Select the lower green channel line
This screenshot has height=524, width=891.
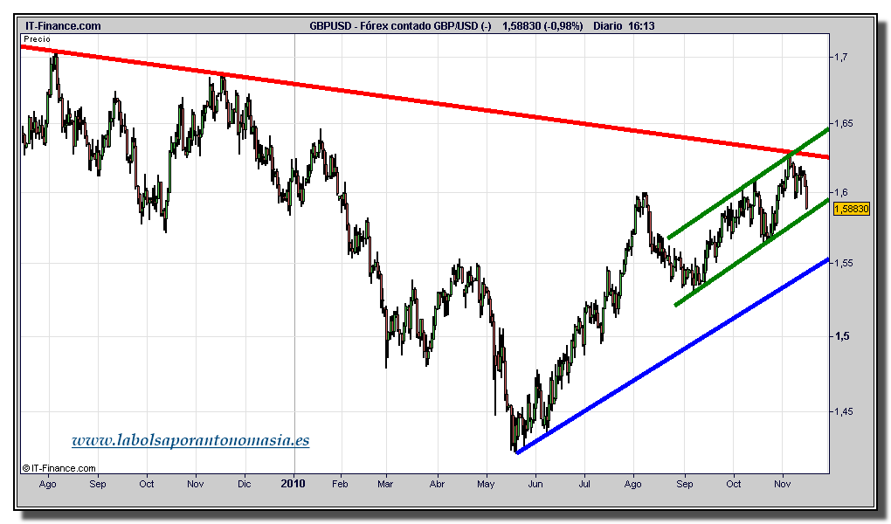(x=752, y=252)
